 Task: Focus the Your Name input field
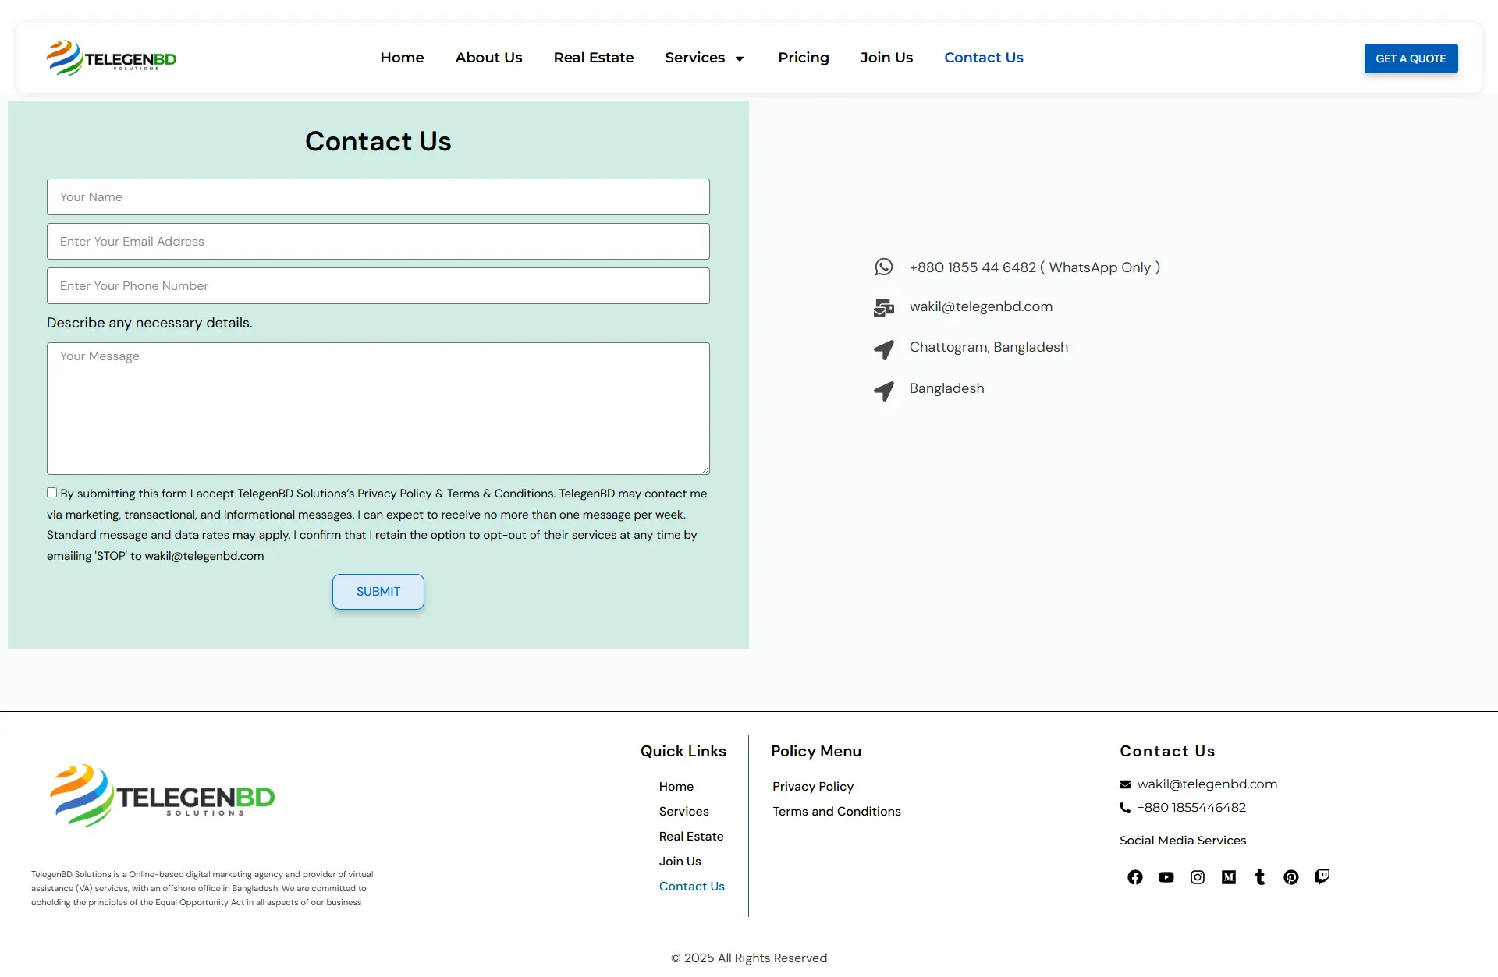[x=378, y=197]
